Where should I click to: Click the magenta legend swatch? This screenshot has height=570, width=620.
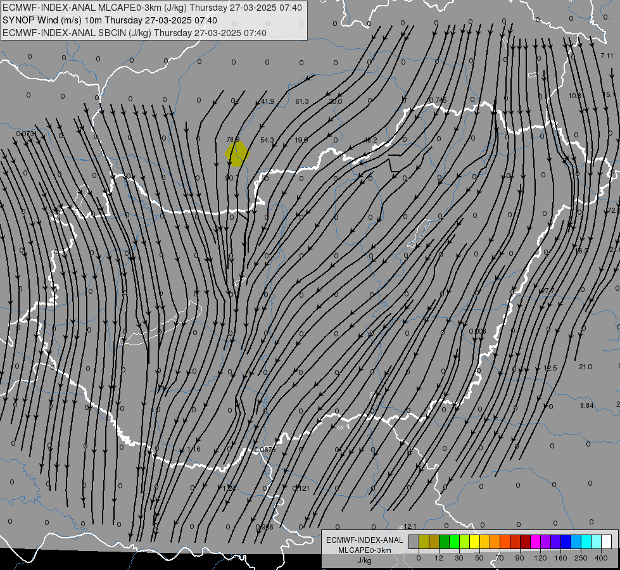pos(536,542)
